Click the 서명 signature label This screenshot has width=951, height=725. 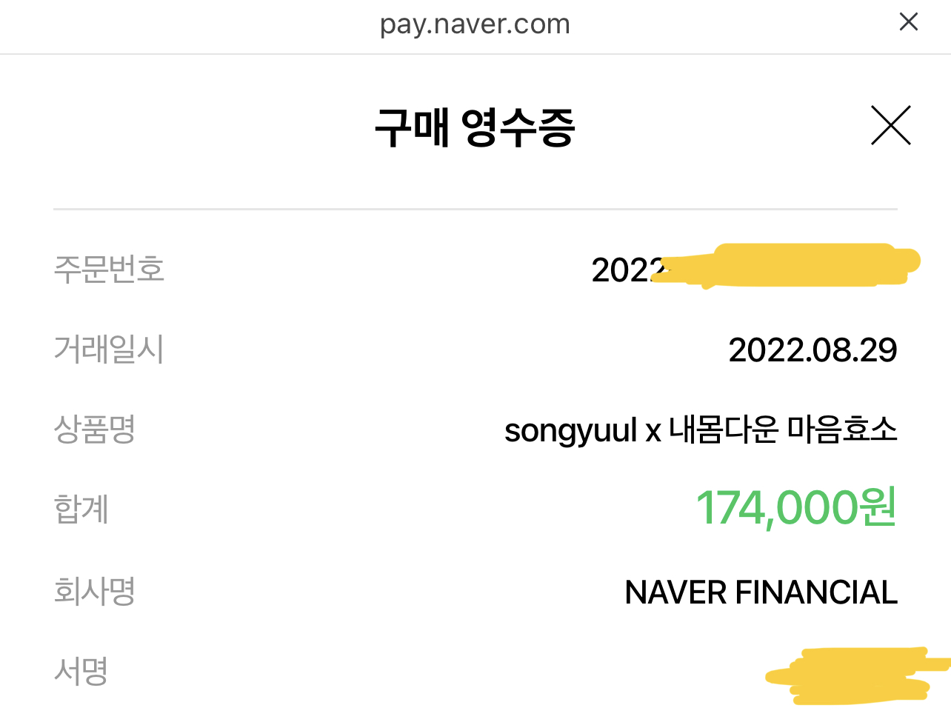point(81,672)
